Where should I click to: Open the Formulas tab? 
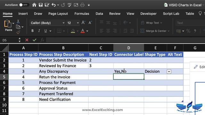point(82,13)
